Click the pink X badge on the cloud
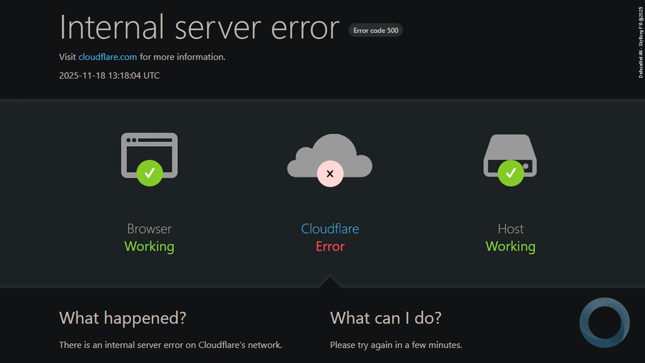The image size is (645, 363). pos(330,174)
